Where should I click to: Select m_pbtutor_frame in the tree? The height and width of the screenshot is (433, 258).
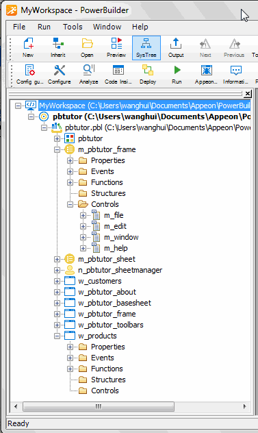107,149
